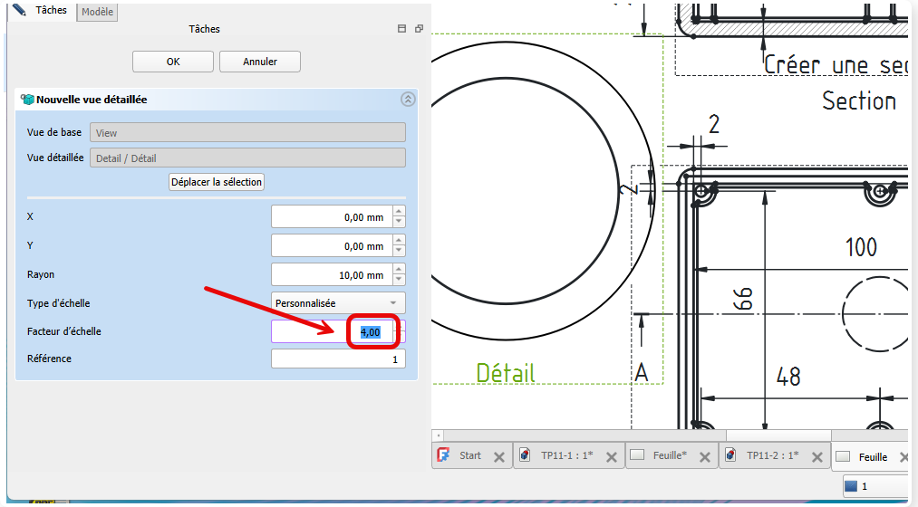Click the Nouvelle vue détaillée cube icon
The image size is (918, 507).
27,100
